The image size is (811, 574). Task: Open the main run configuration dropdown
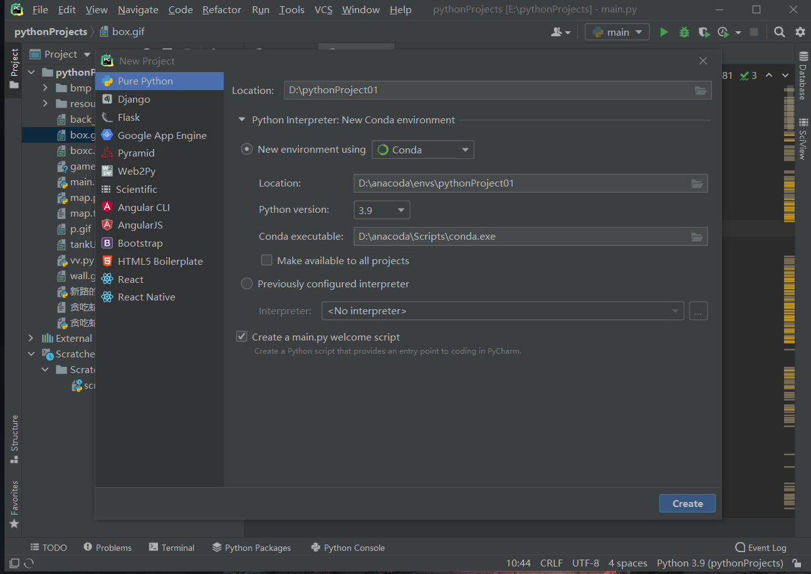coord(617,32)
